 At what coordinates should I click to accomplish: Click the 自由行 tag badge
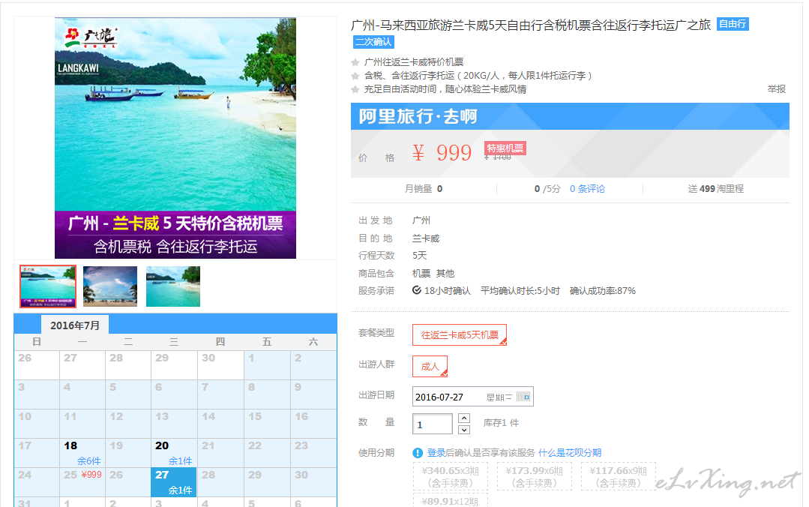733,24
